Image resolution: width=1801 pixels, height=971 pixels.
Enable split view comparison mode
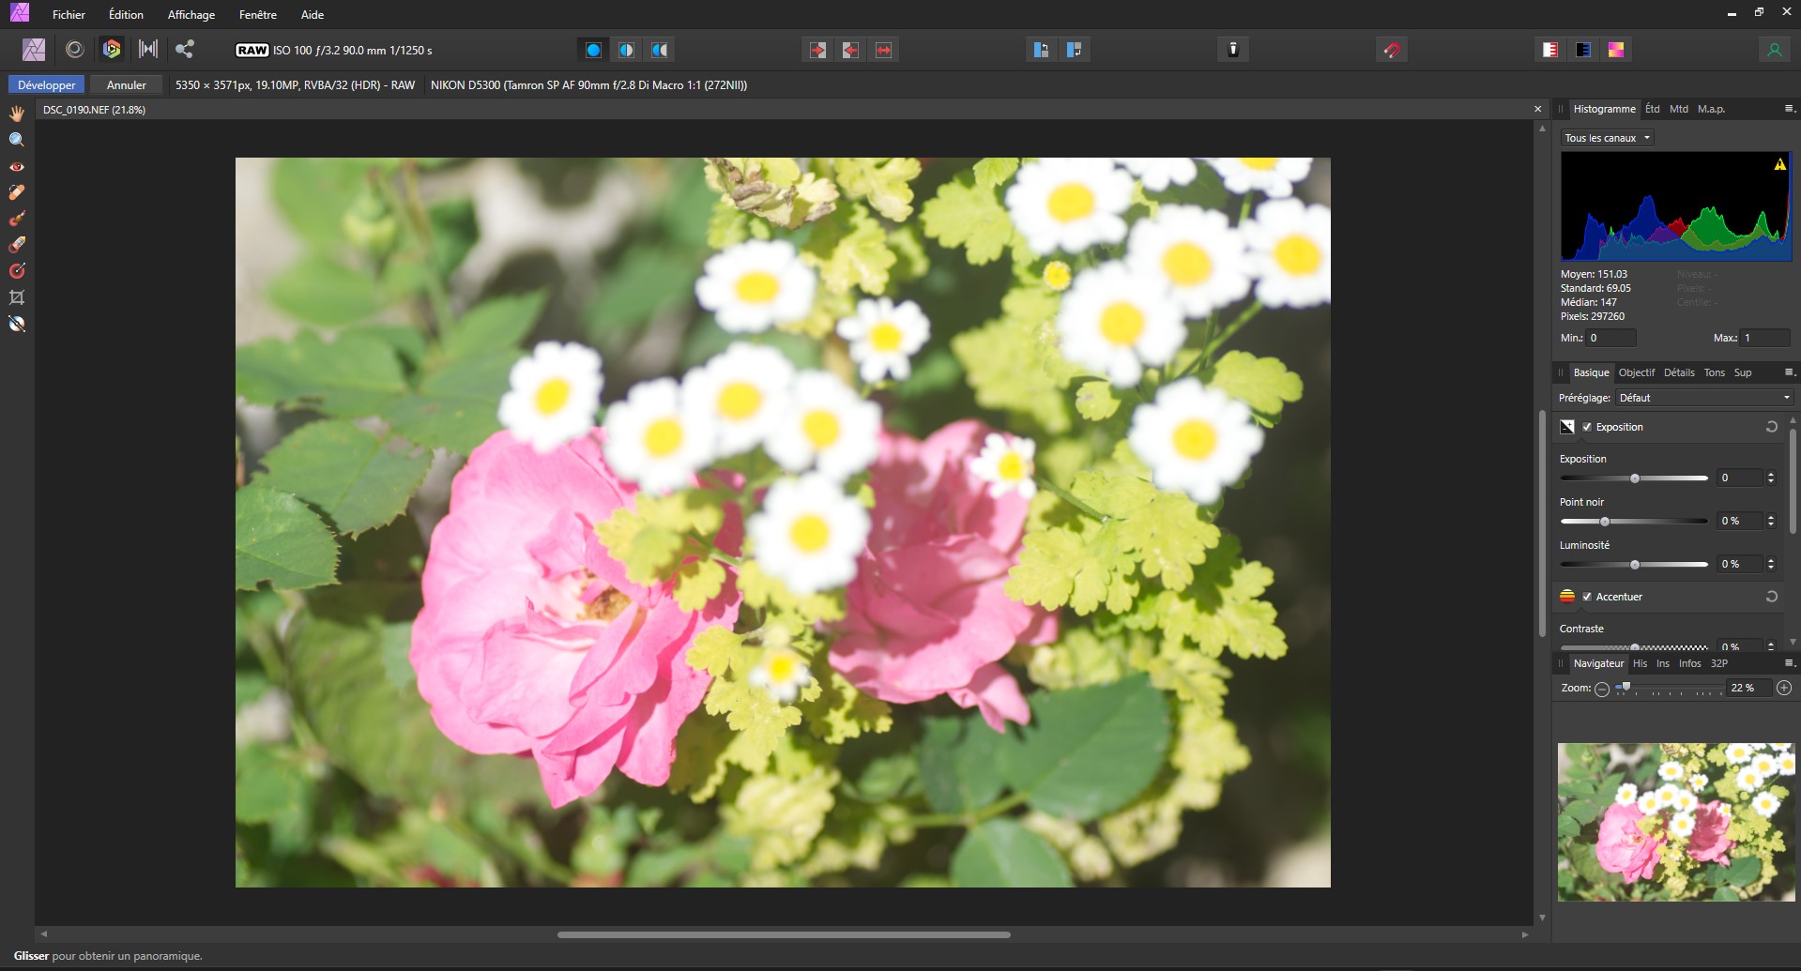626,50
